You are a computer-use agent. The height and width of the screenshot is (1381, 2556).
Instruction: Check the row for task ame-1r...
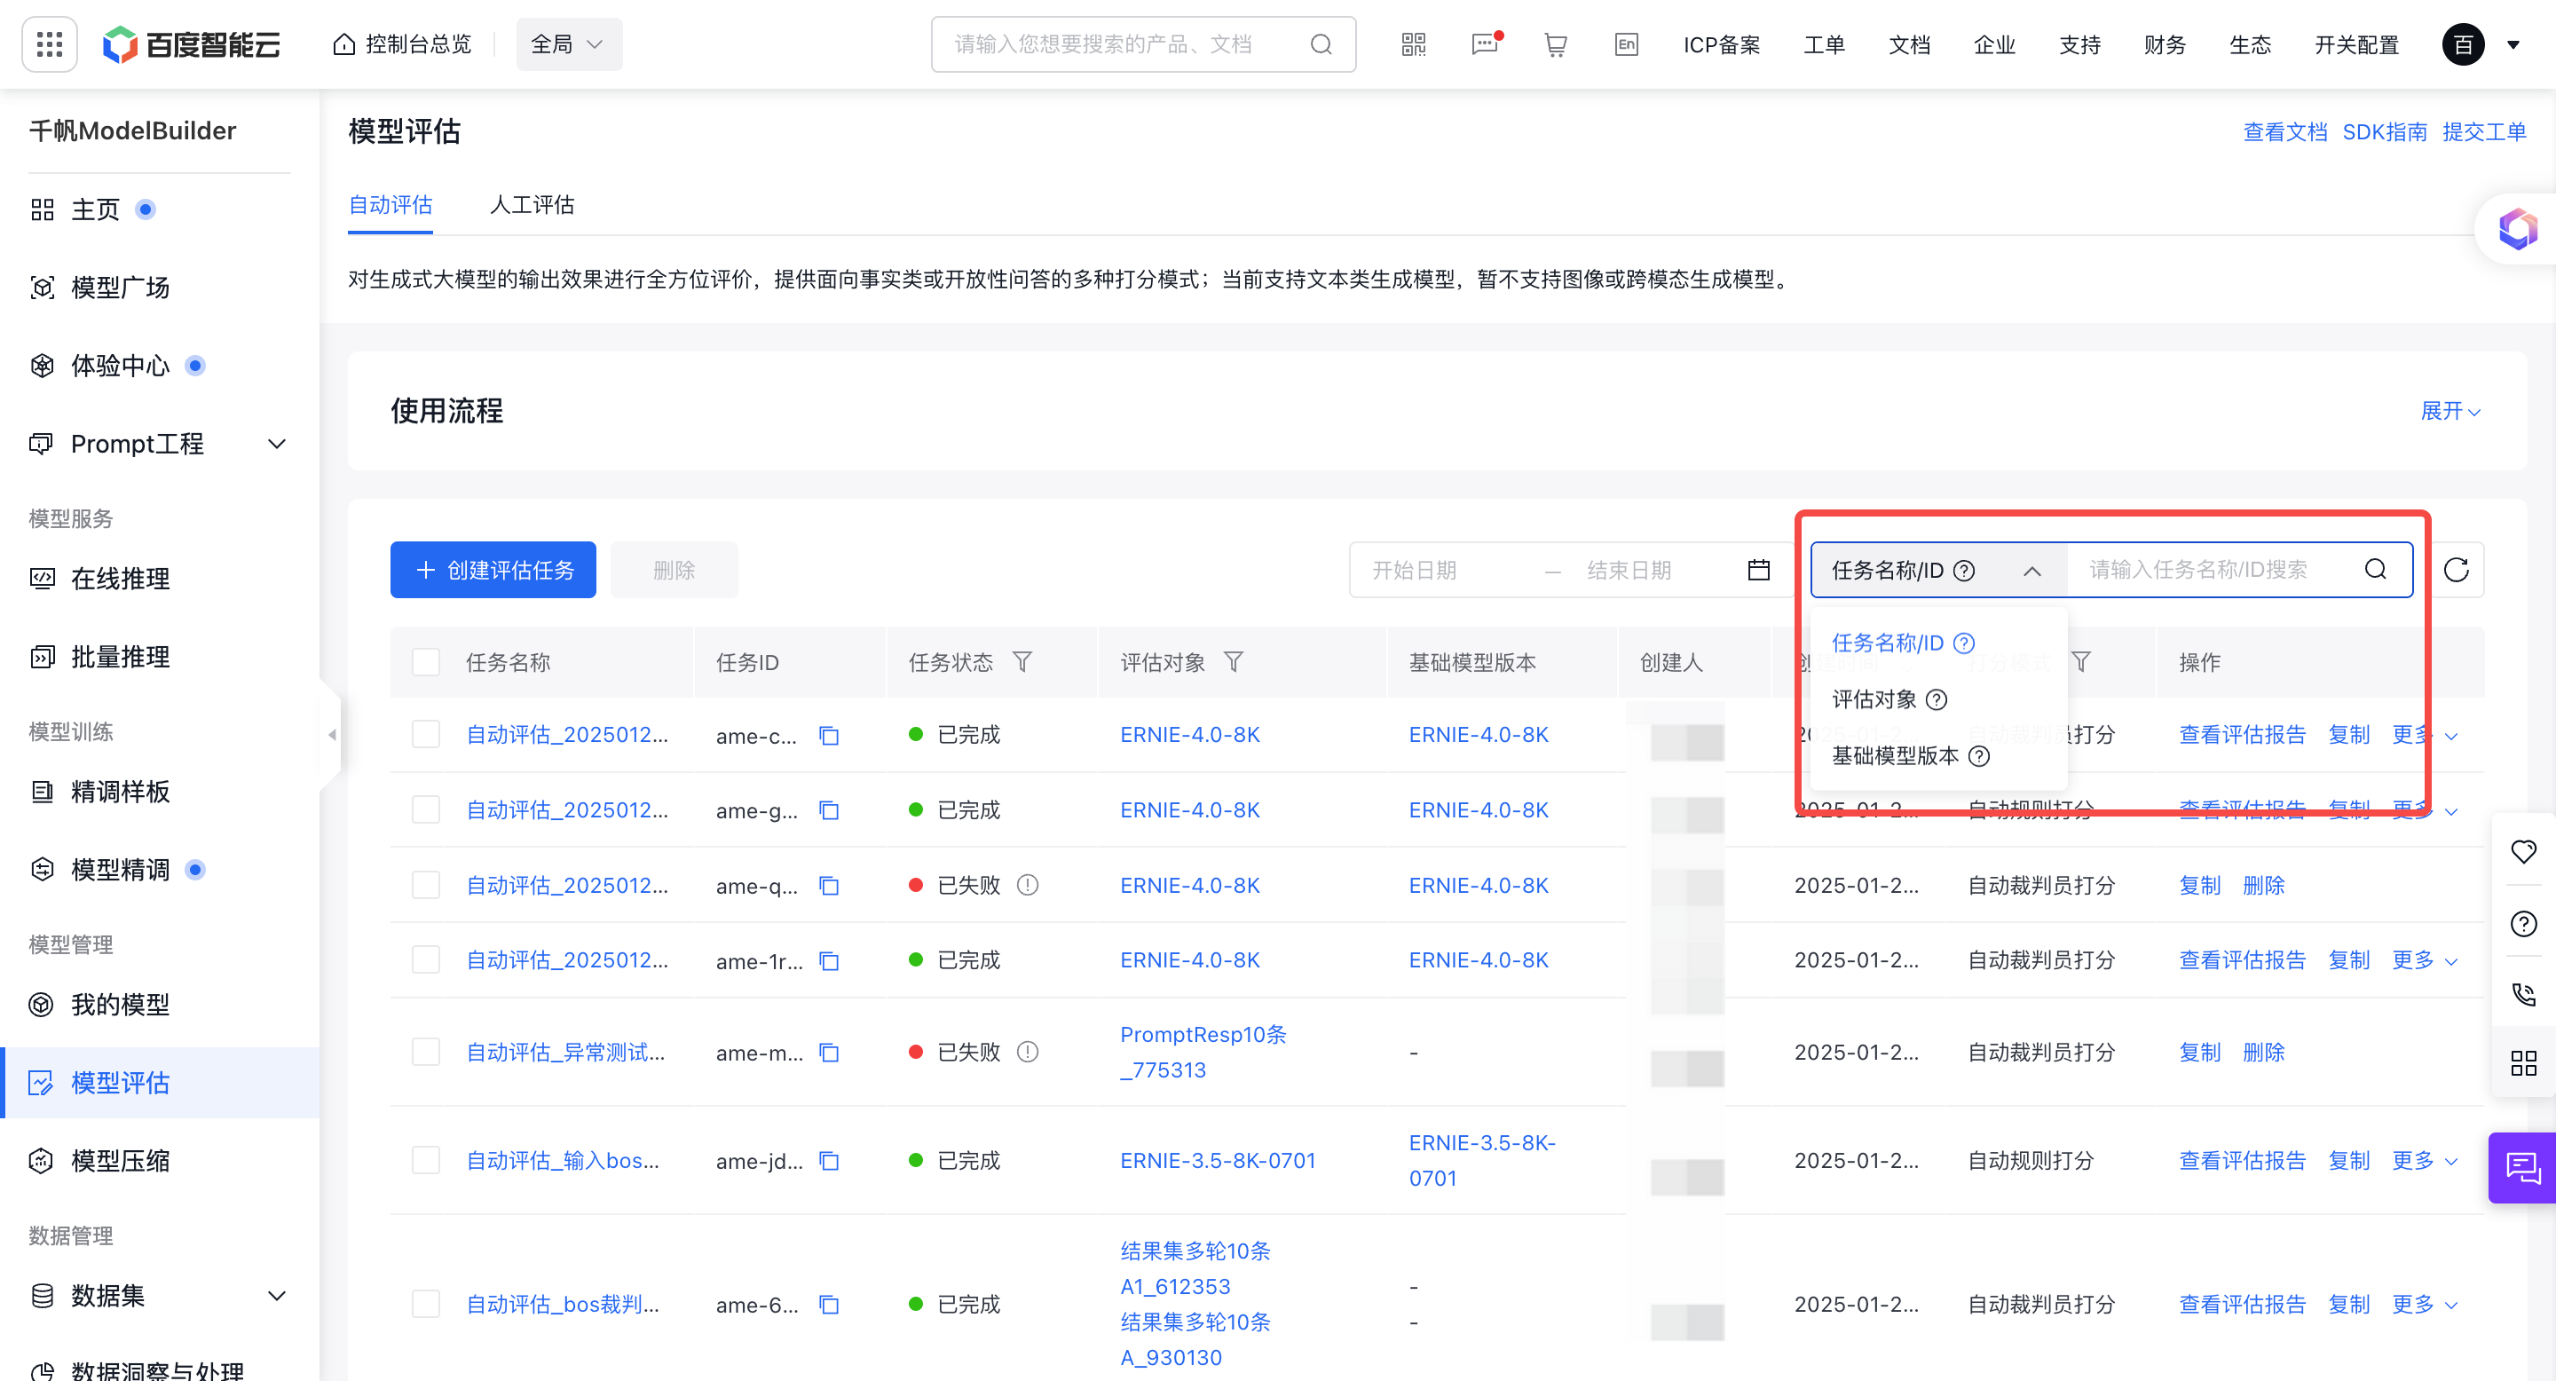click(x=426, y=960)
